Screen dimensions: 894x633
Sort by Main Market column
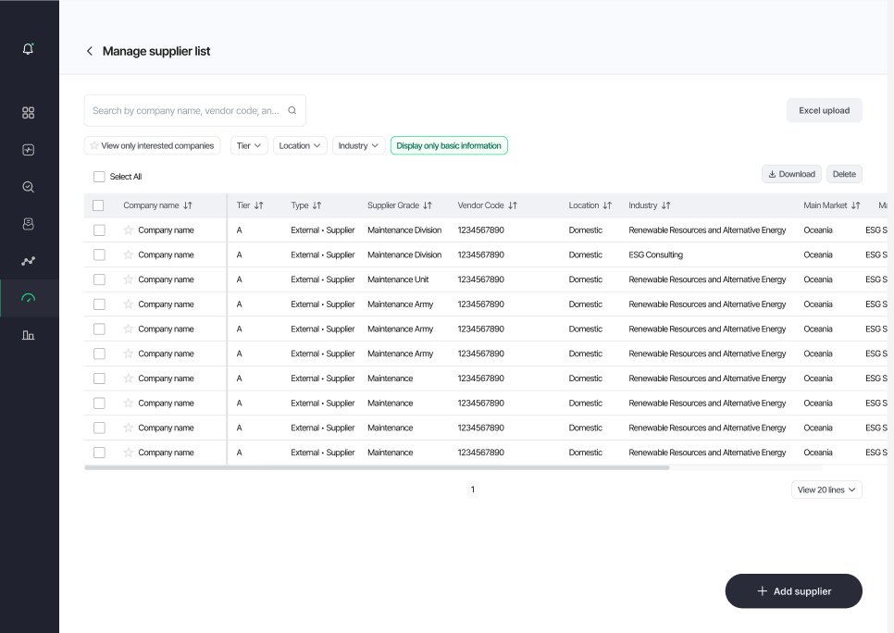856,205
